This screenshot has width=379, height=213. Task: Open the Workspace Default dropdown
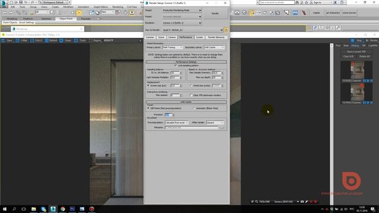tap(55, 2)
